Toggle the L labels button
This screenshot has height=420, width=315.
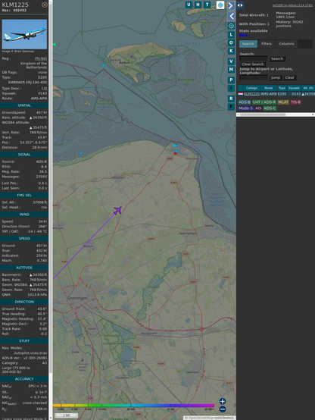[231, 35]
